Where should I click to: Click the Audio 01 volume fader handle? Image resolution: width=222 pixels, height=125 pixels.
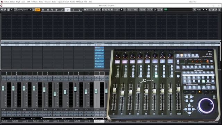click(3, 88)
